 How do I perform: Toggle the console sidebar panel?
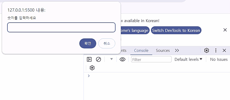89,59
